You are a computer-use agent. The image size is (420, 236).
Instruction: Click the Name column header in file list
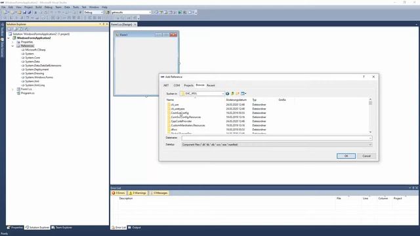(170, 100)
